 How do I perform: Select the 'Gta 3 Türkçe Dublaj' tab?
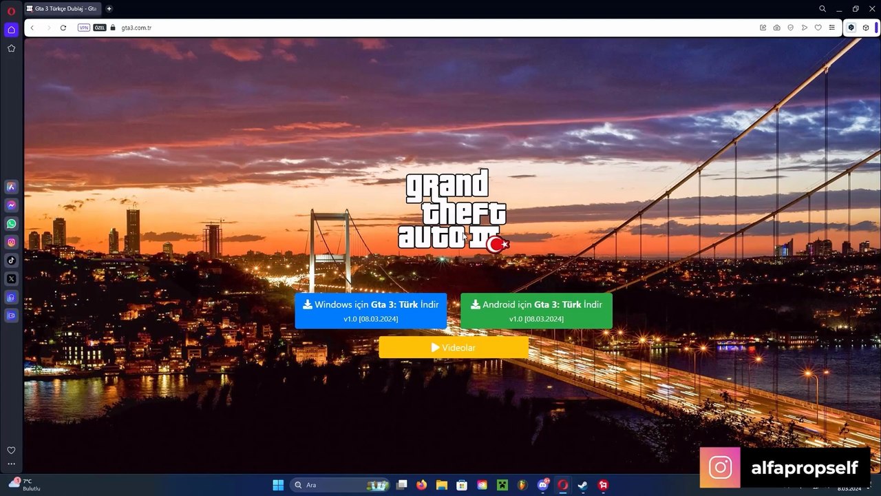pyautogui.click(x=61, y=9)
